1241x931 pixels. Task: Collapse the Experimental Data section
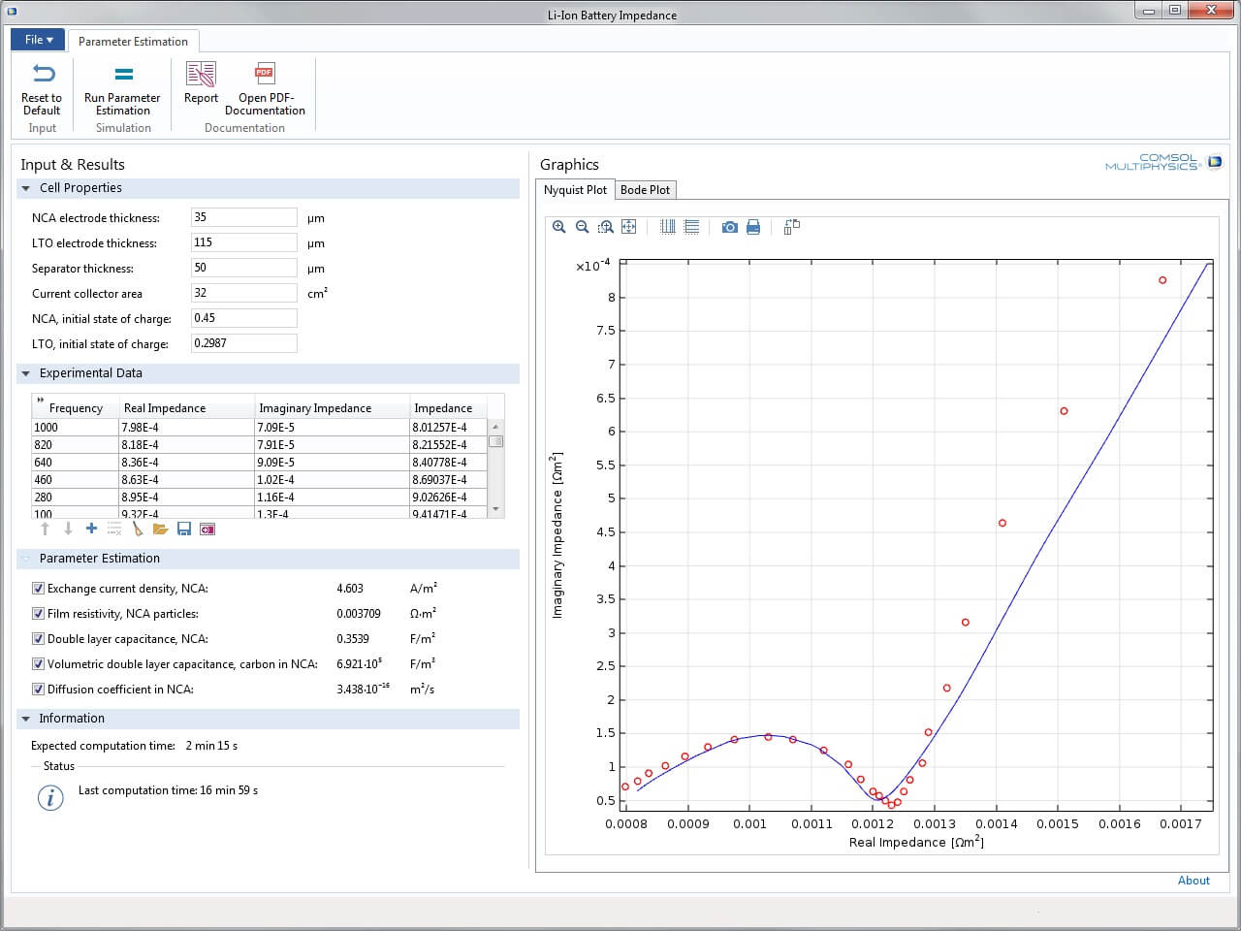tap(26, 373)
